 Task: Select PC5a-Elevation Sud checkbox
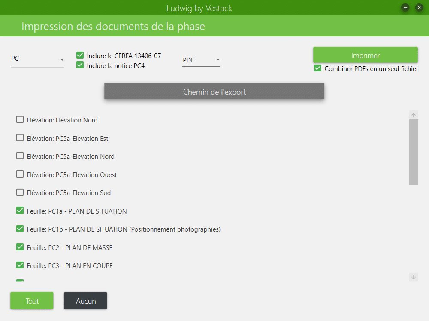click(20, 192)
